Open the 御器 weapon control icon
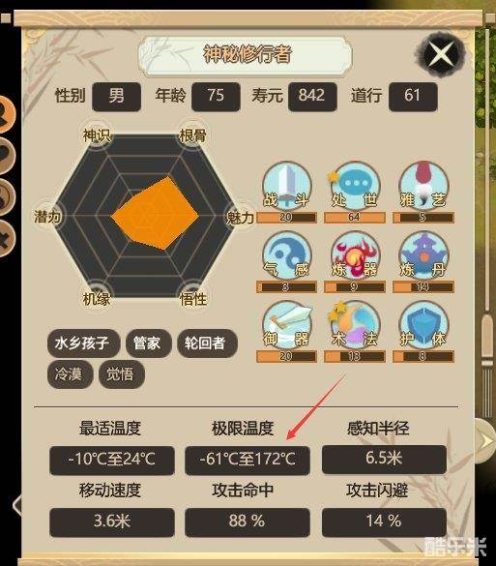The height and width of the screenshot is (566, 496). [x=287, y=325]
